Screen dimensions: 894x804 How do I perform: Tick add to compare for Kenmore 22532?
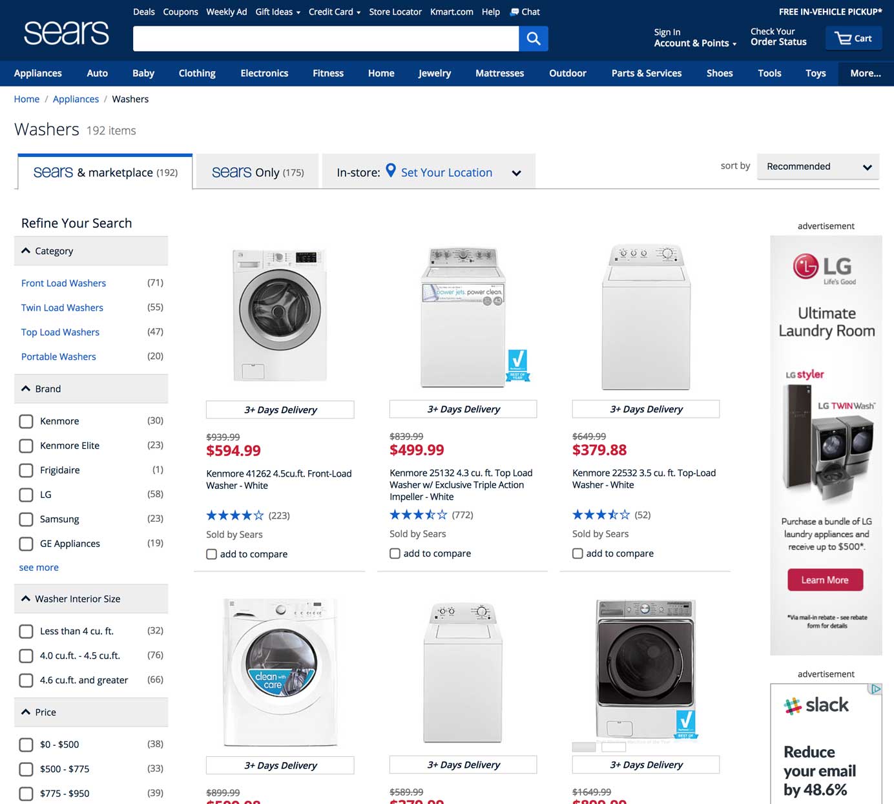[x=577, y=553]
